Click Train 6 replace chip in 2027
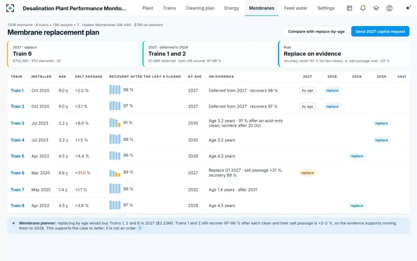The width and height of the screenshot is (417, 261). 308,173
